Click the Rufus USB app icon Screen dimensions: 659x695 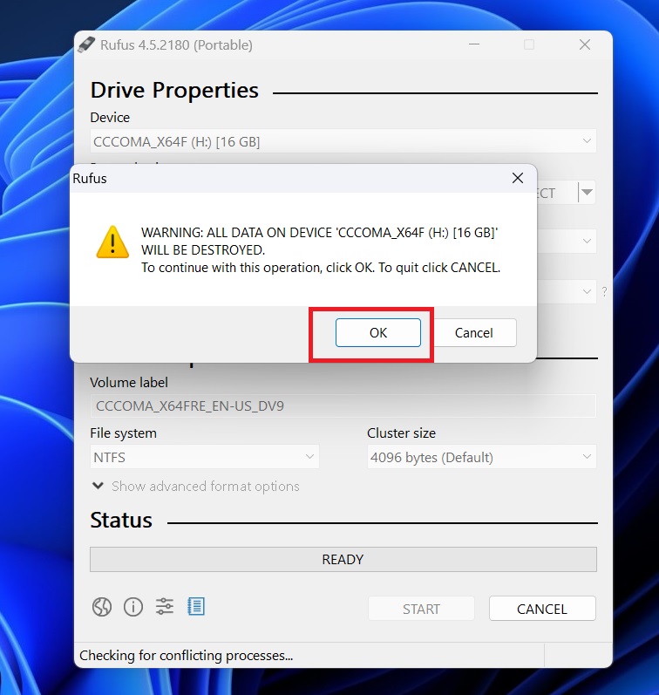click(86, 44)
